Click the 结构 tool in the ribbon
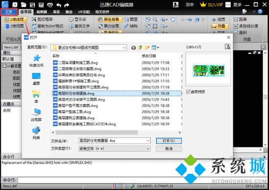269x190 pixels. pos(131,26)
